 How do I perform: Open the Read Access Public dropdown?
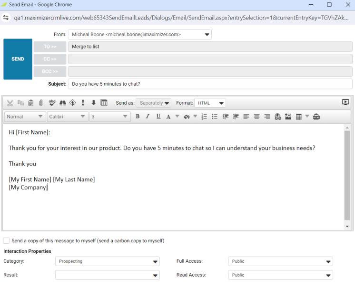(280, 275)
